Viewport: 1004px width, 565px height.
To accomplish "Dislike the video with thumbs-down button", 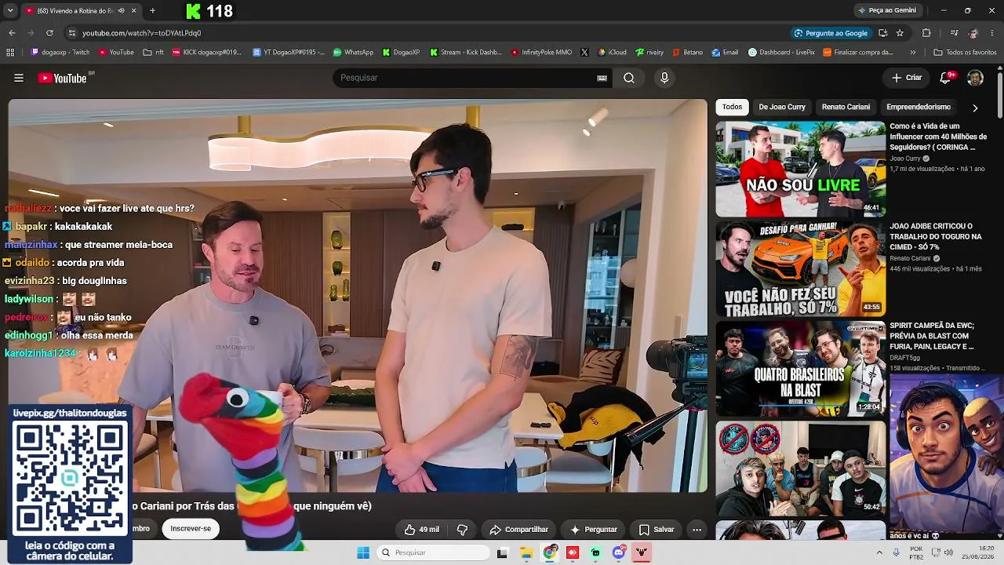I will click(463, 530).
